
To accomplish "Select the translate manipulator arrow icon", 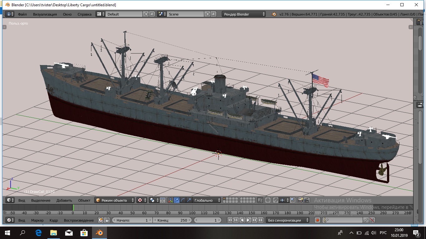I will point(177,200).
